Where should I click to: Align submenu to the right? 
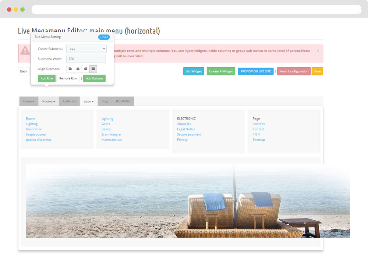(85, 69)
